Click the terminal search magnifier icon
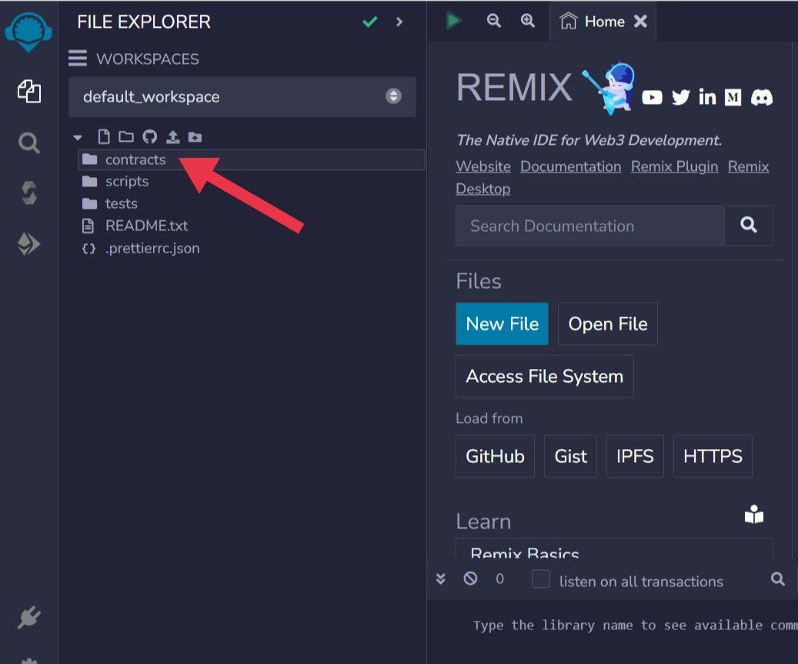 point(777,578)
